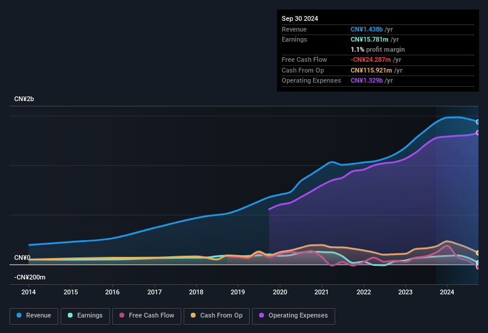Click the 2021 x-axis label
This screenshot has height=333, width=488.
(322, 292)
